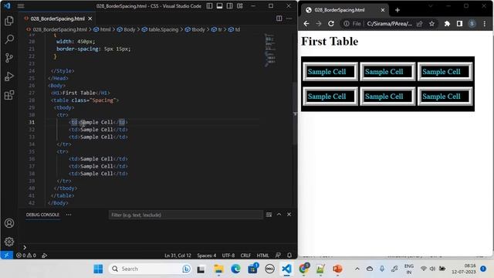Open notifications bell in status bar

(x=289, y=256)
